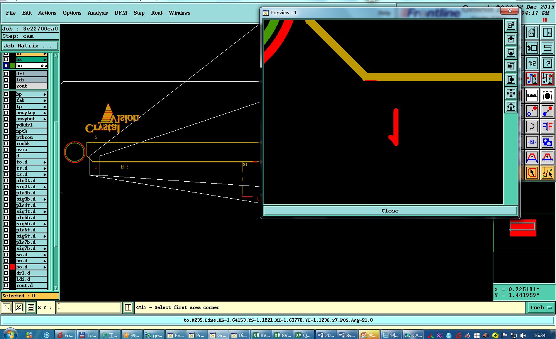The width and height of the screenshot is (556, 339).
Task: Click the Home view icon
Action: tap(532, 33)
